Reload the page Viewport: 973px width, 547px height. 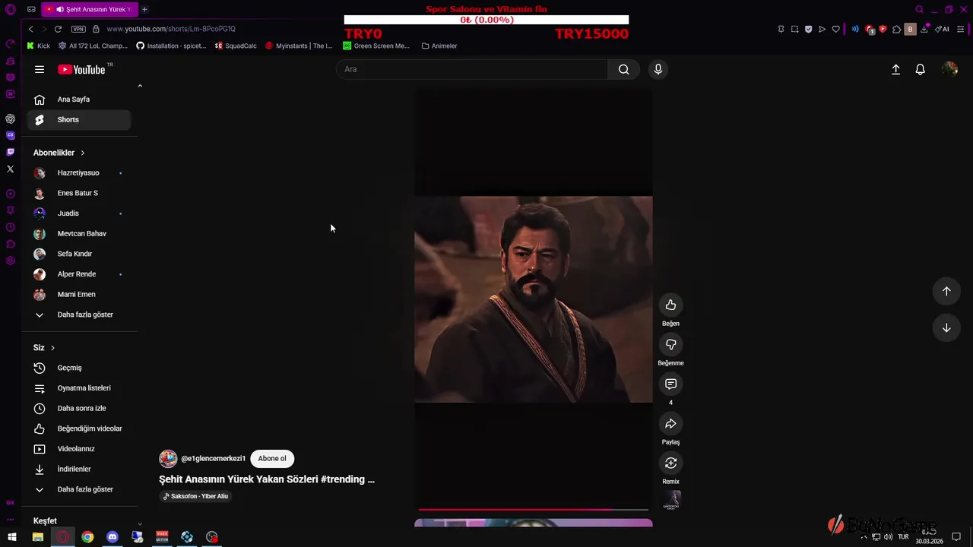(x=58, y=29)
